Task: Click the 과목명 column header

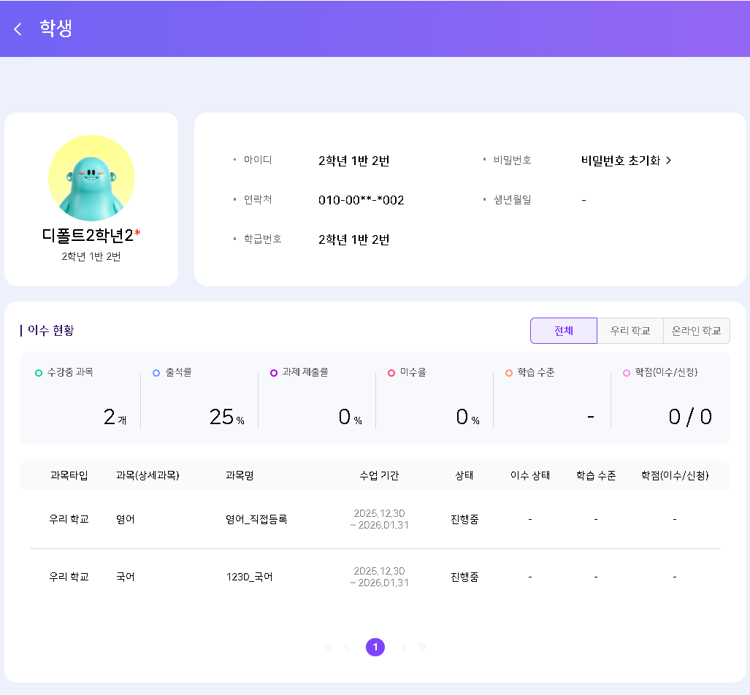Action: click(x=240, y=475)
